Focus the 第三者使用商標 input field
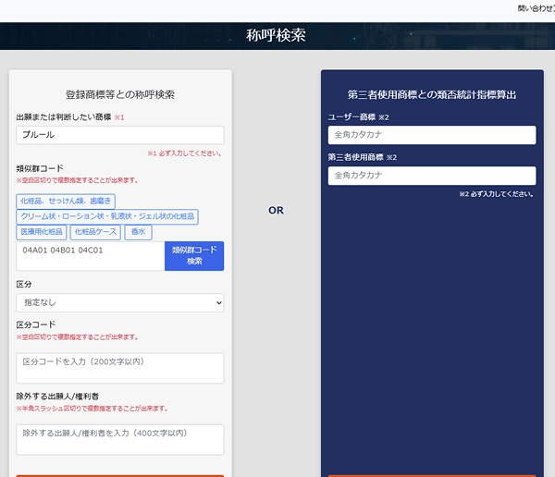This screenshot has width=555, height=477. click(432, 176)
